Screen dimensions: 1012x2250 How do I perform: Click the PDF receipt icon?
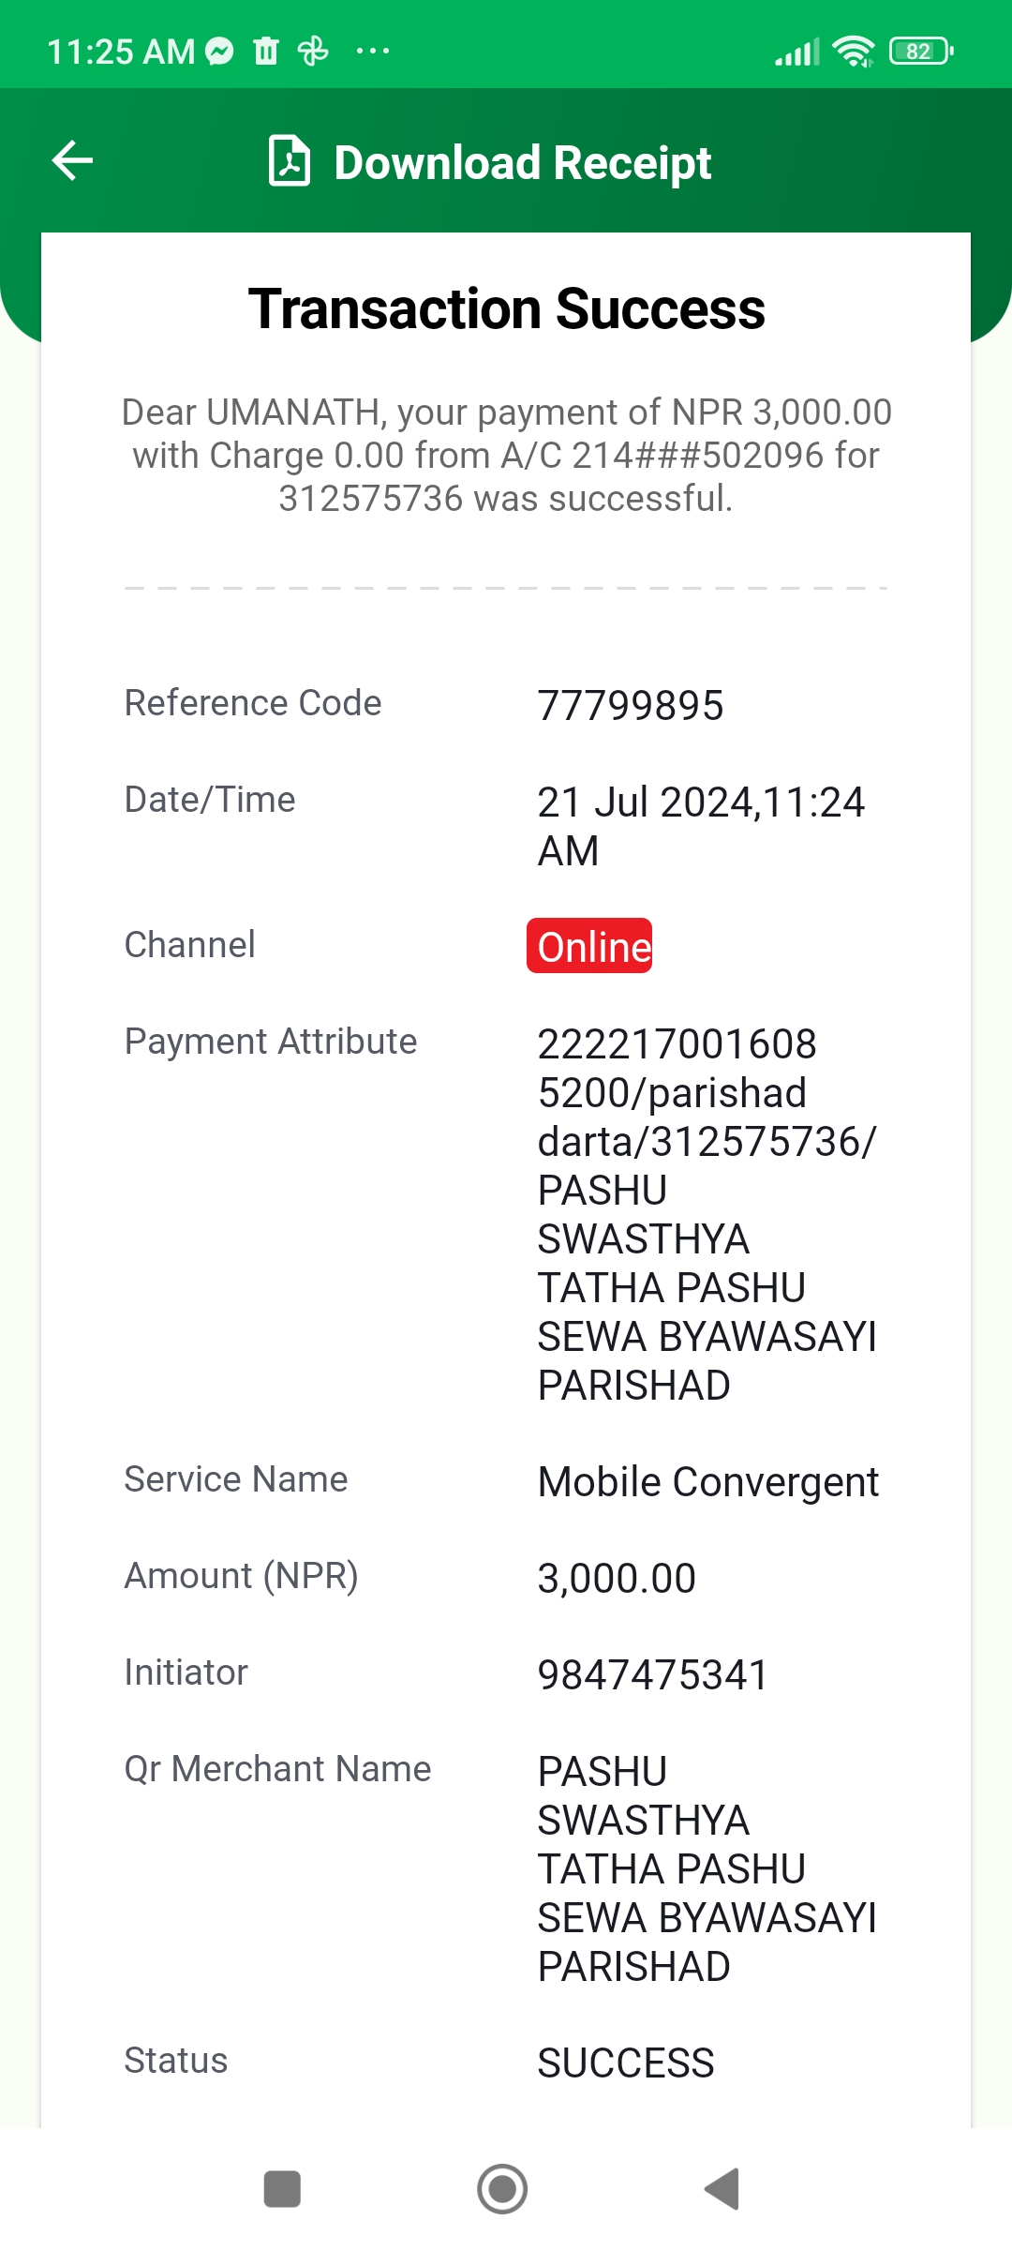[290, 160]
